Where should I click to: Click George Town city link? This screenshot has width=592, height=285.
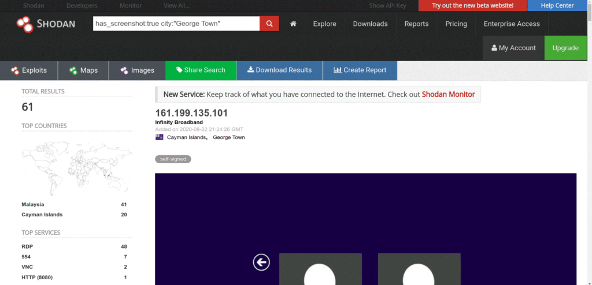[229, 138]
